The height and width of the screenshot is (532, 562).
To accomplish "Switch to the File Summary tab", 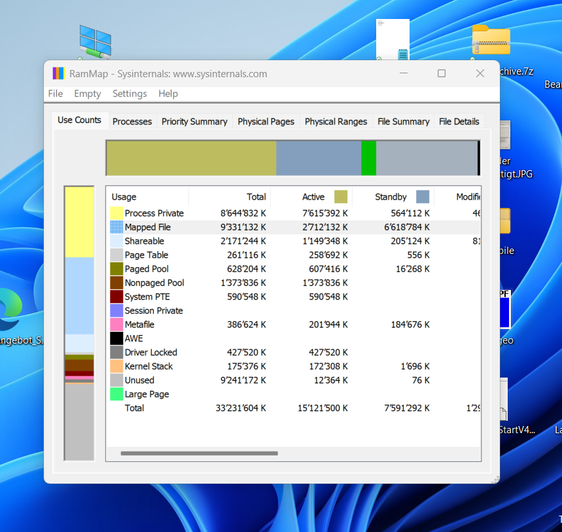I will click(403, 122).
